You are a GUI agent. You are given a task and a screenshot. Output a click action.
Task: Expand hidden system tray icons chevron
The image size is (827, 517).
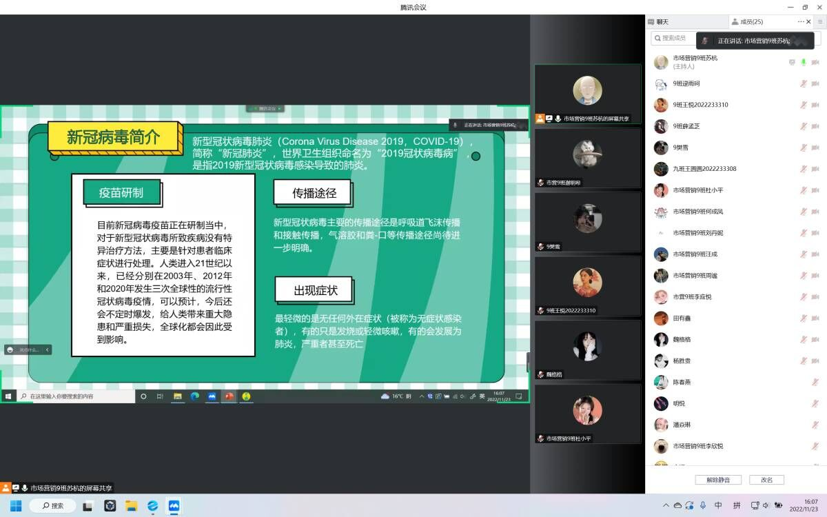[x=666, y=505]
